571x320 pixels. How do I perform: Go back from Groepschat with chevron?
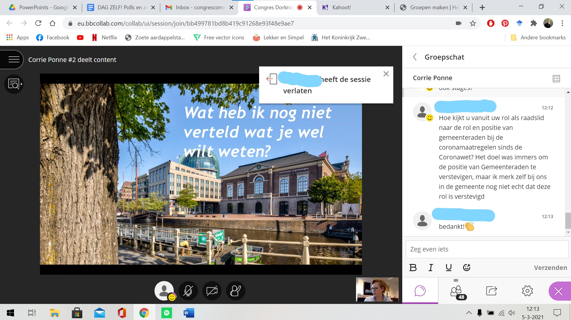click(415, 57)
